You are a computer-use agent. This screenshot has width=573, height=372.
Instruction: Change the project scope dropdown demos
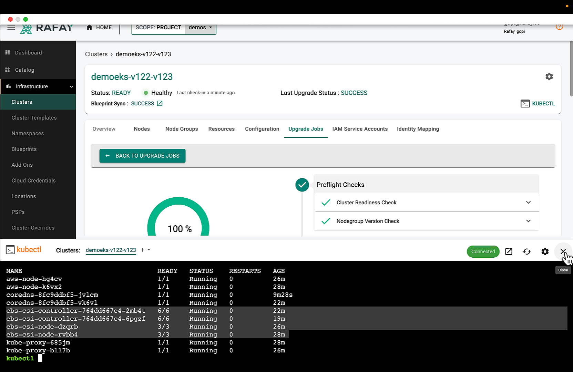[201, 28]
